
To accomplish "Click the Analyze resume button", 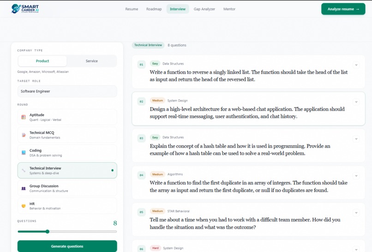I will [x=343, y=9].
